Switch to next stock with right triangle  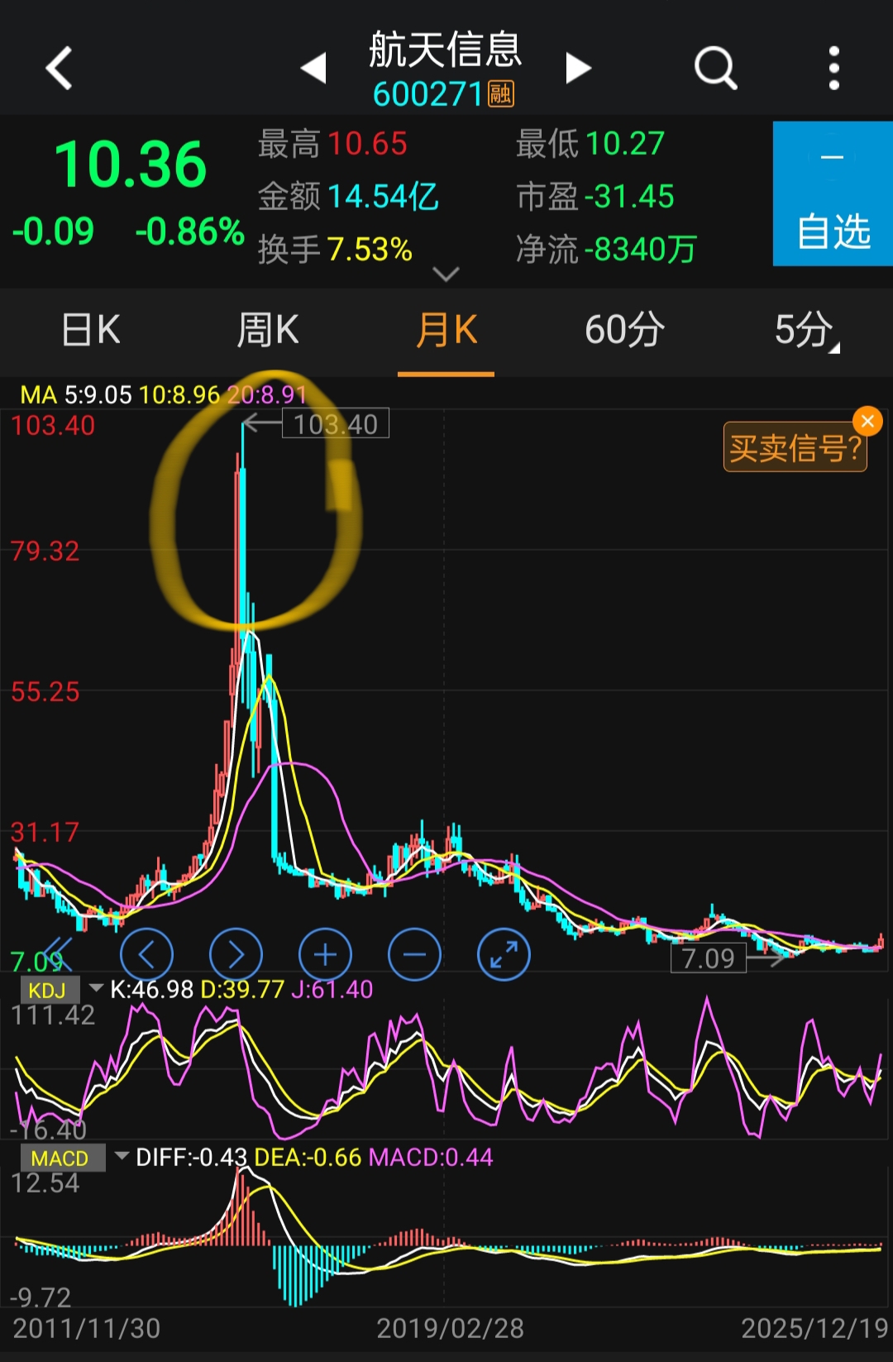[578, 68]
